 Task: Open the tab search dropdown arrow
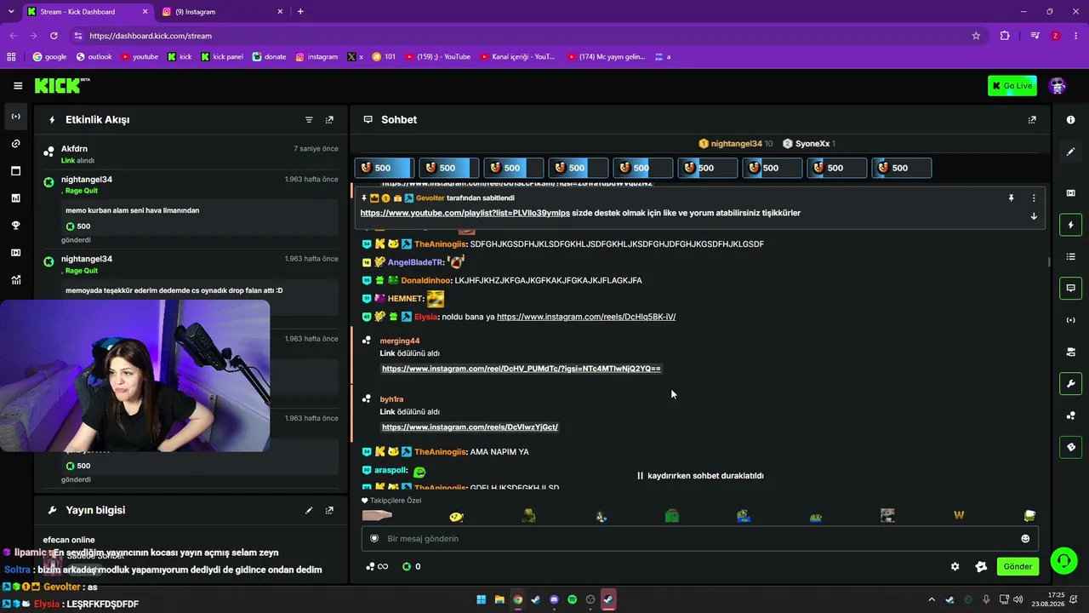coord(12,12)
